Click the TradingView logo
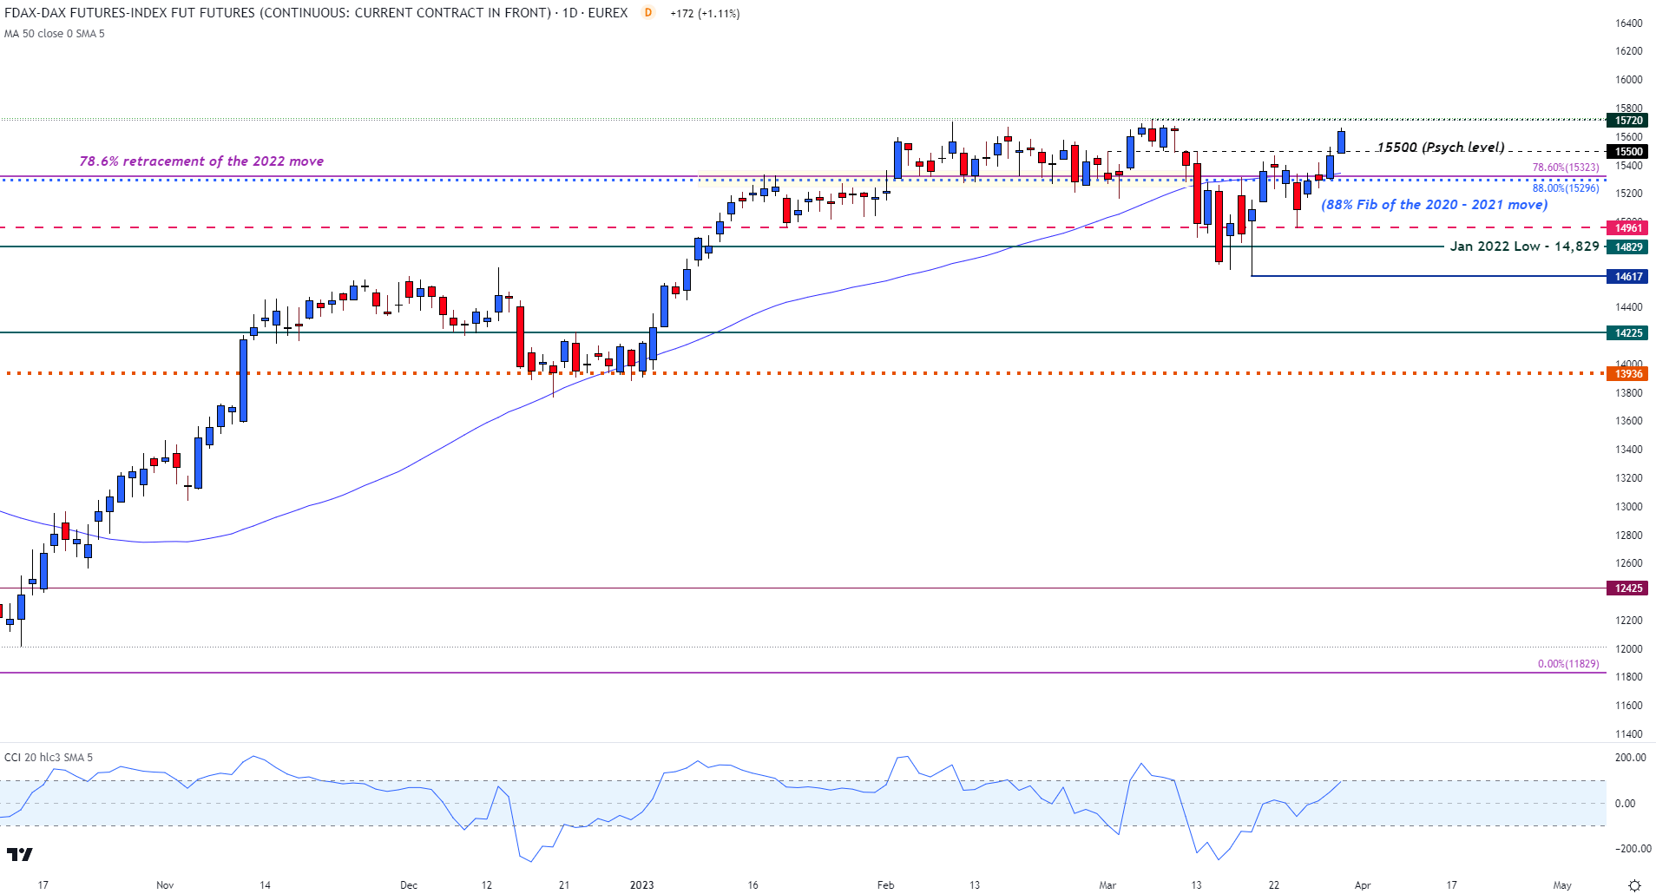The image size is (1656, 894). [19, 855]
